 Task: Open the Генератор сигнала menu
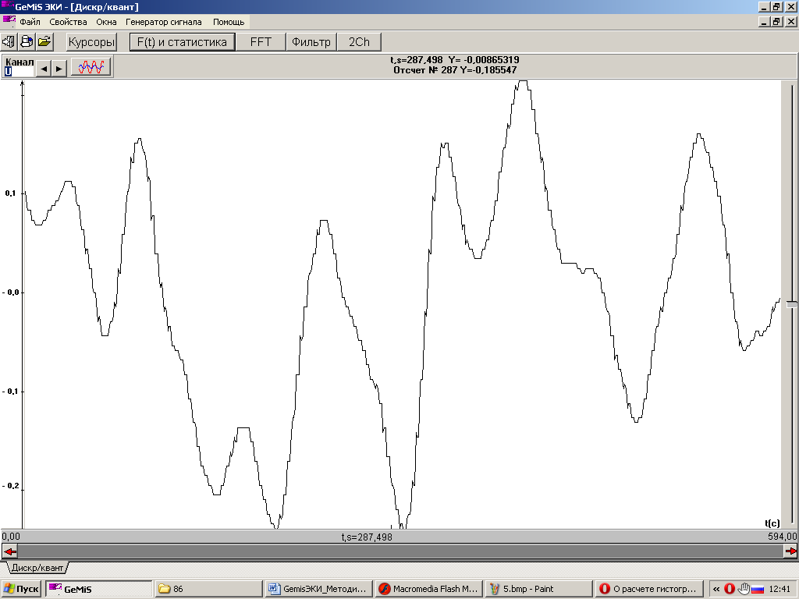click(x=164, y=22)
